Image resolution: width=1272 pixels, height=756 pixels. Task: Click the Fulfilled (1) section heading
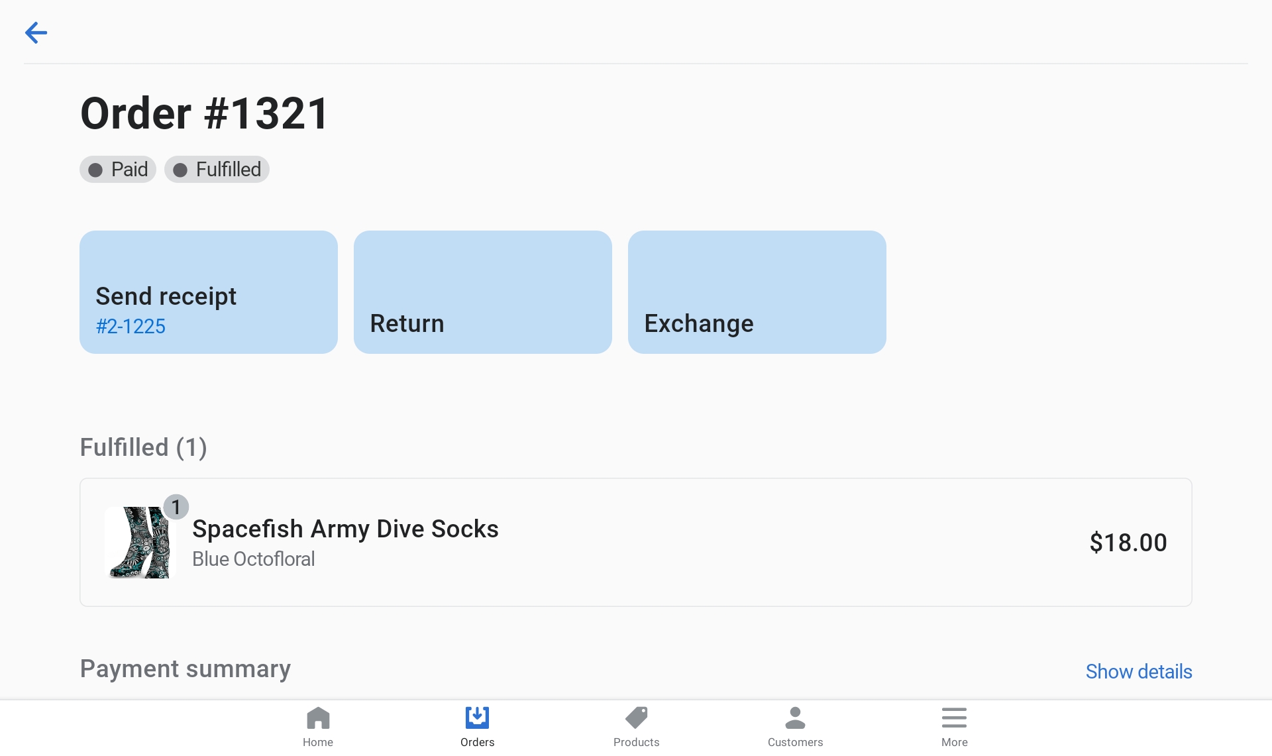143,447
